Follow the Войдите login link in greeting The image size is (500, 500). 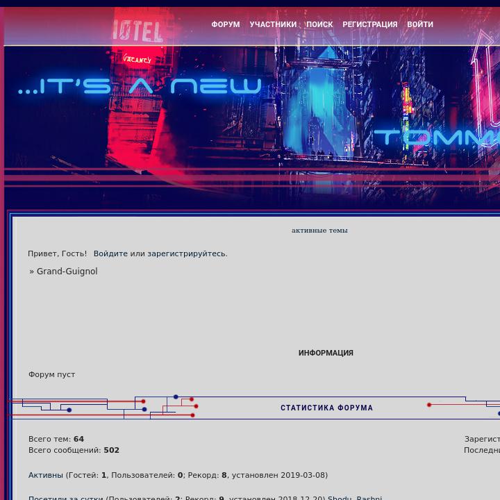pyautogui.click(x=110, y=254)
